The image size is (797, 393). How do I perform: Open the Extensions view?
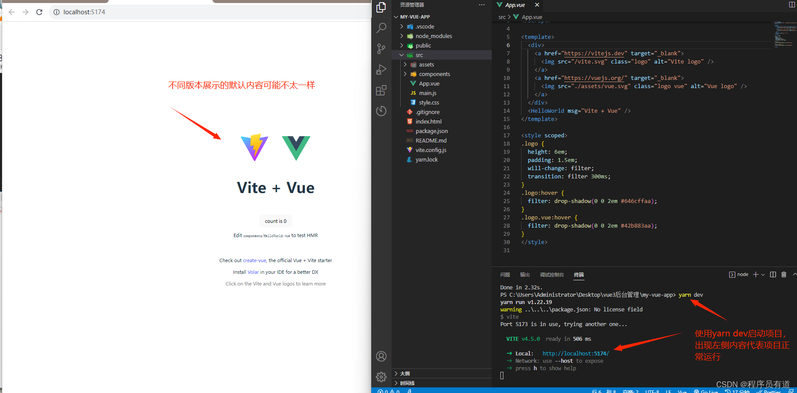[381, 90]
